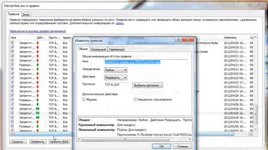Open the Действие dropdown showing Разрешать
The image size is (268, 150).
click(x=116, y=77)
